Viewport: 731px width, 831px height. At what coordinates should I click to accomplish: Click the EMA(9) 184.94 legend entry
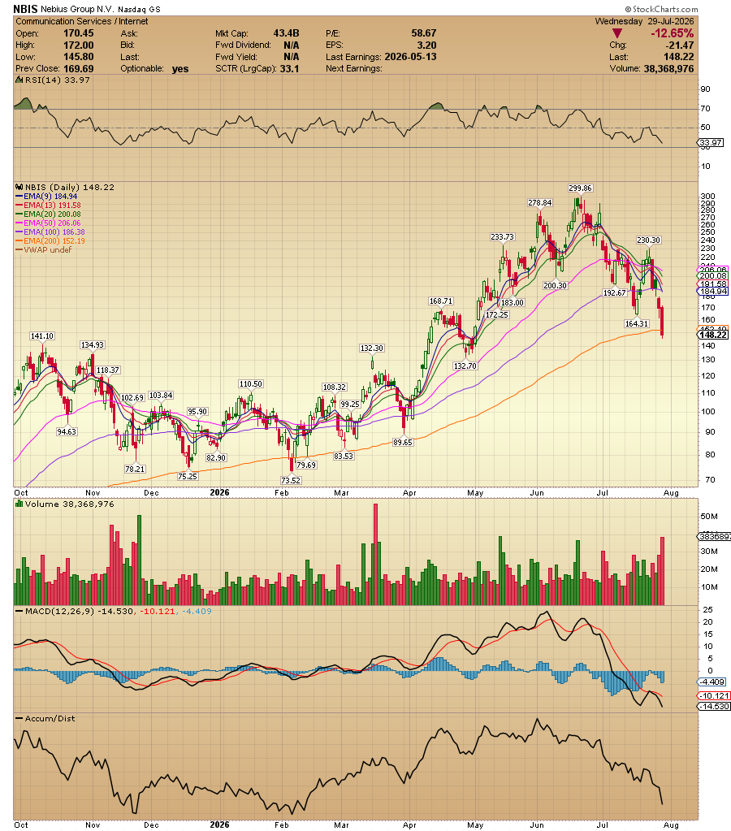[x=46, y=196]
